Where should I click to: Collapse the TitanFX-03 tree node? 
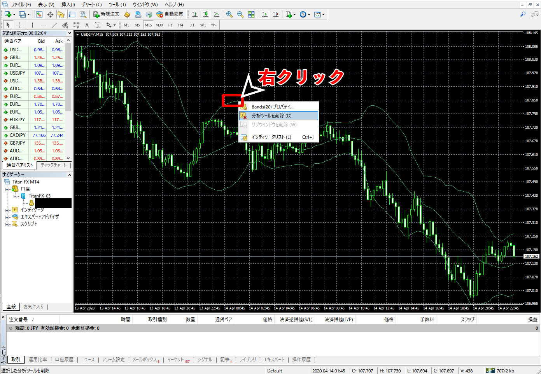(x=16, y=196)
